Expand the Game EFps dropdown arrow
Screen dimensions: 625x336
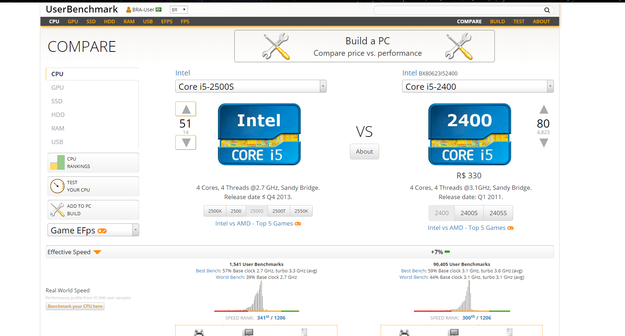coord(136,230)
